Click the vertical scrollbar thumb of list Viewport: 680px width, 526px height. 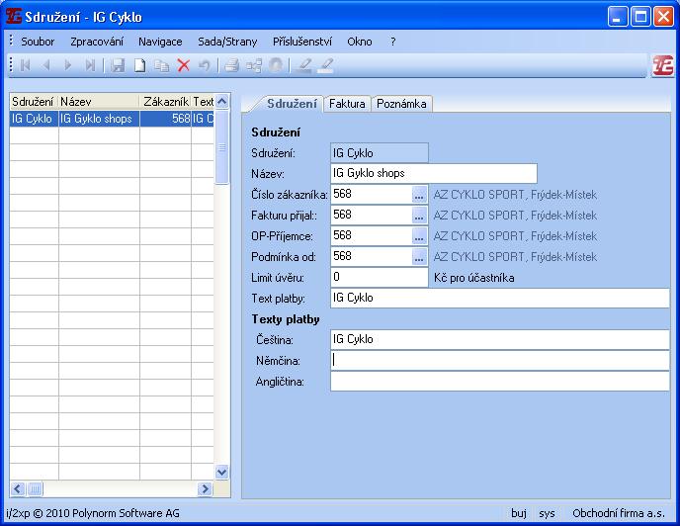[221, 147]
